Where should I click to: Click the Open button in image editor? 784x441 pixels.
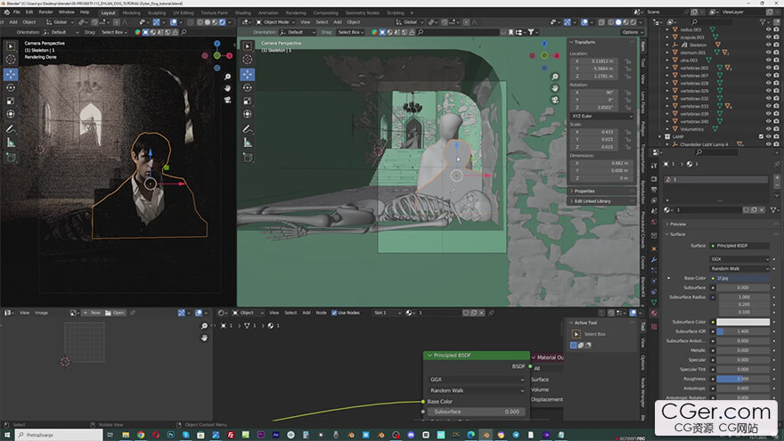tap(115, 313)
